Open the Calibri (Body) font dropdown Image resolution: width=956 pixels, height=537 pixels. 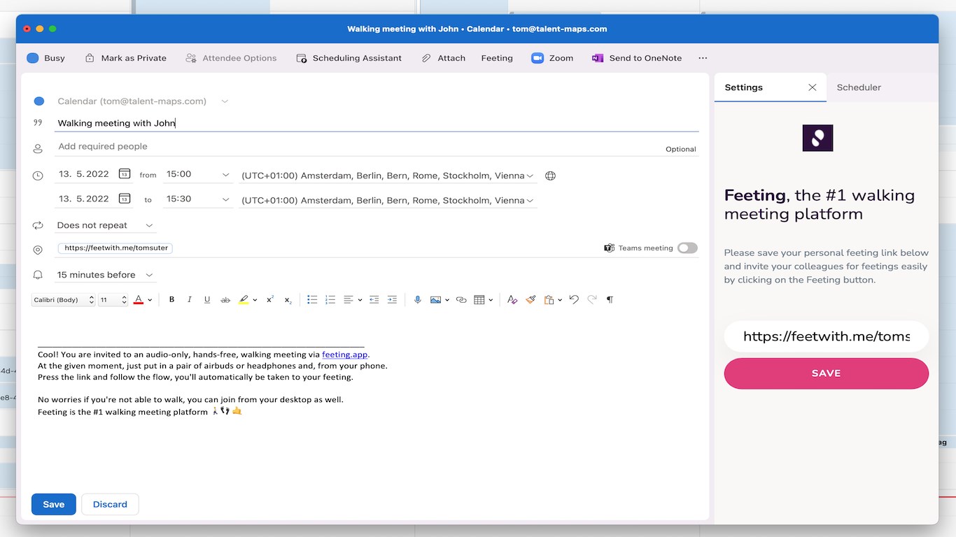[64, 300]
